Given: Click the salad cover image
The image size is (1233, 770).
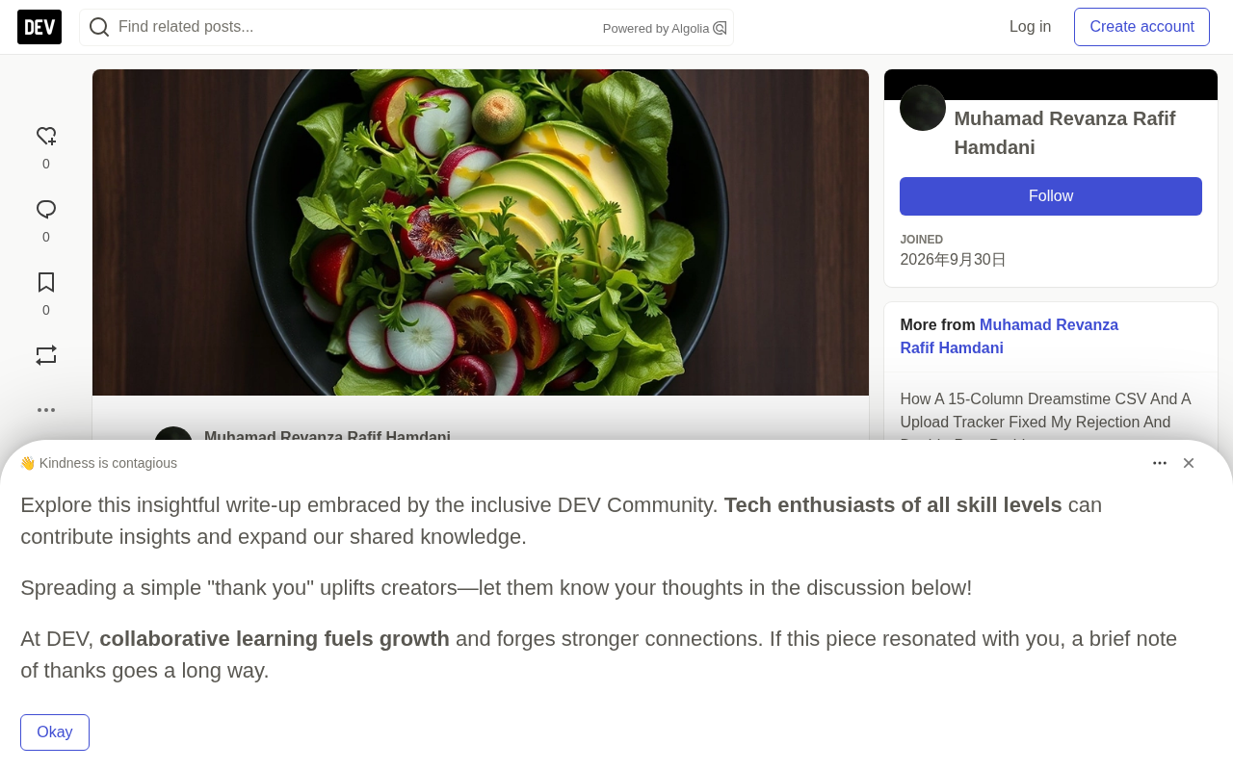Looking at the screenshot, I should point(481,232).
